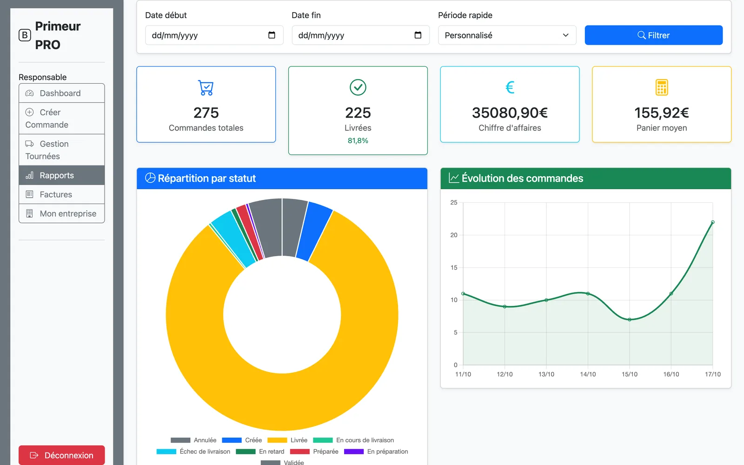
Task: Open calendar picker in Date début field
Action: (x=272, y=35)
